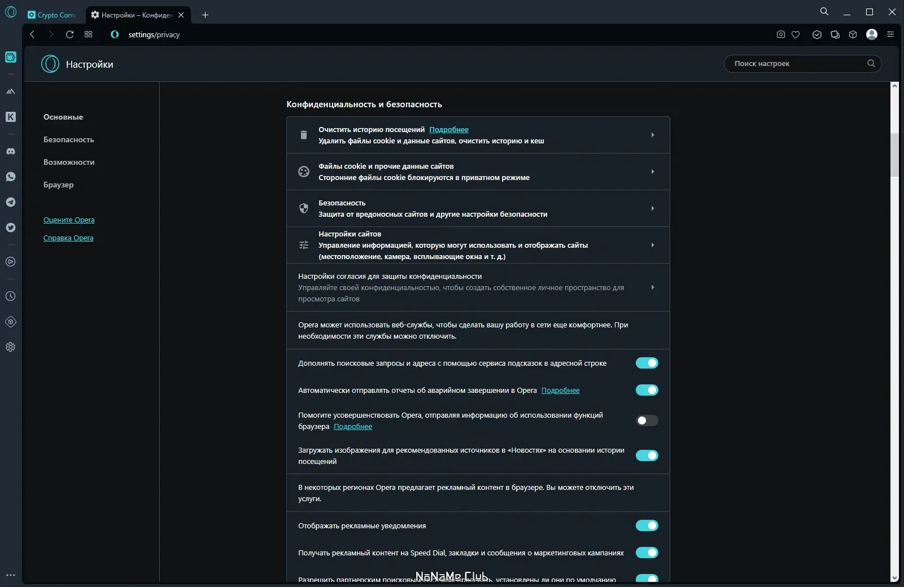Open Discord from the sidebar
904x587 pixels.
[x=11, y=151]
